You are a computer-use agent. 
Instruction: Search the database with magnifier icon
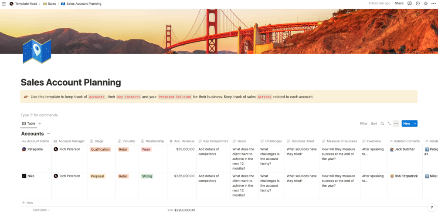coord(382,124)
